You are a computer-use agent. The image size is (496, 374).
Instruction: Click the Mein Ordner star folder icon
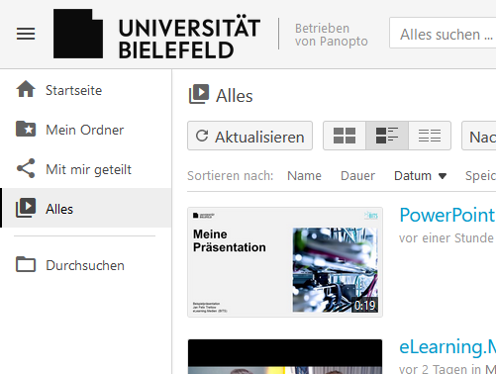26,129
